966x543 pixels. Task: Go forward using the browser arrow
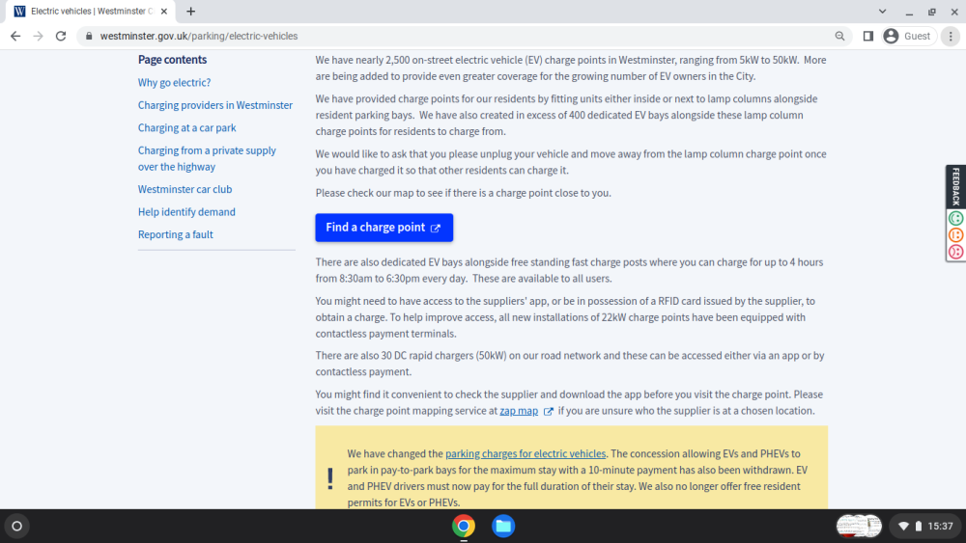point(39,37)
